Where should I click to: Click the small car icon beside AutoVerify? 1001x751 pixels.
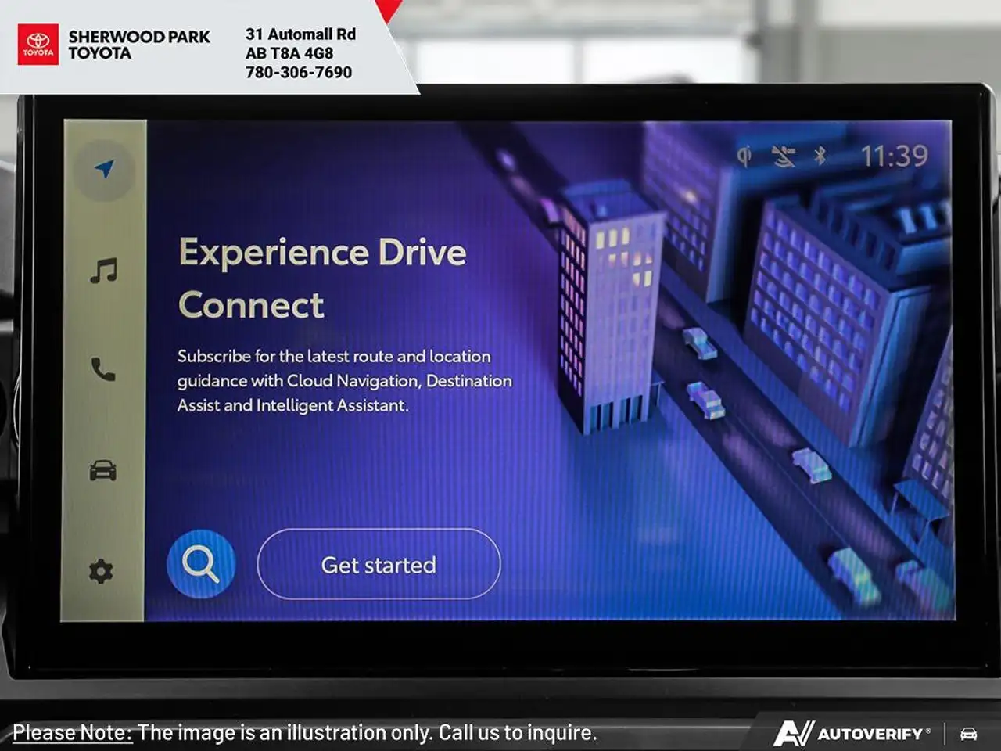(968, 734)
